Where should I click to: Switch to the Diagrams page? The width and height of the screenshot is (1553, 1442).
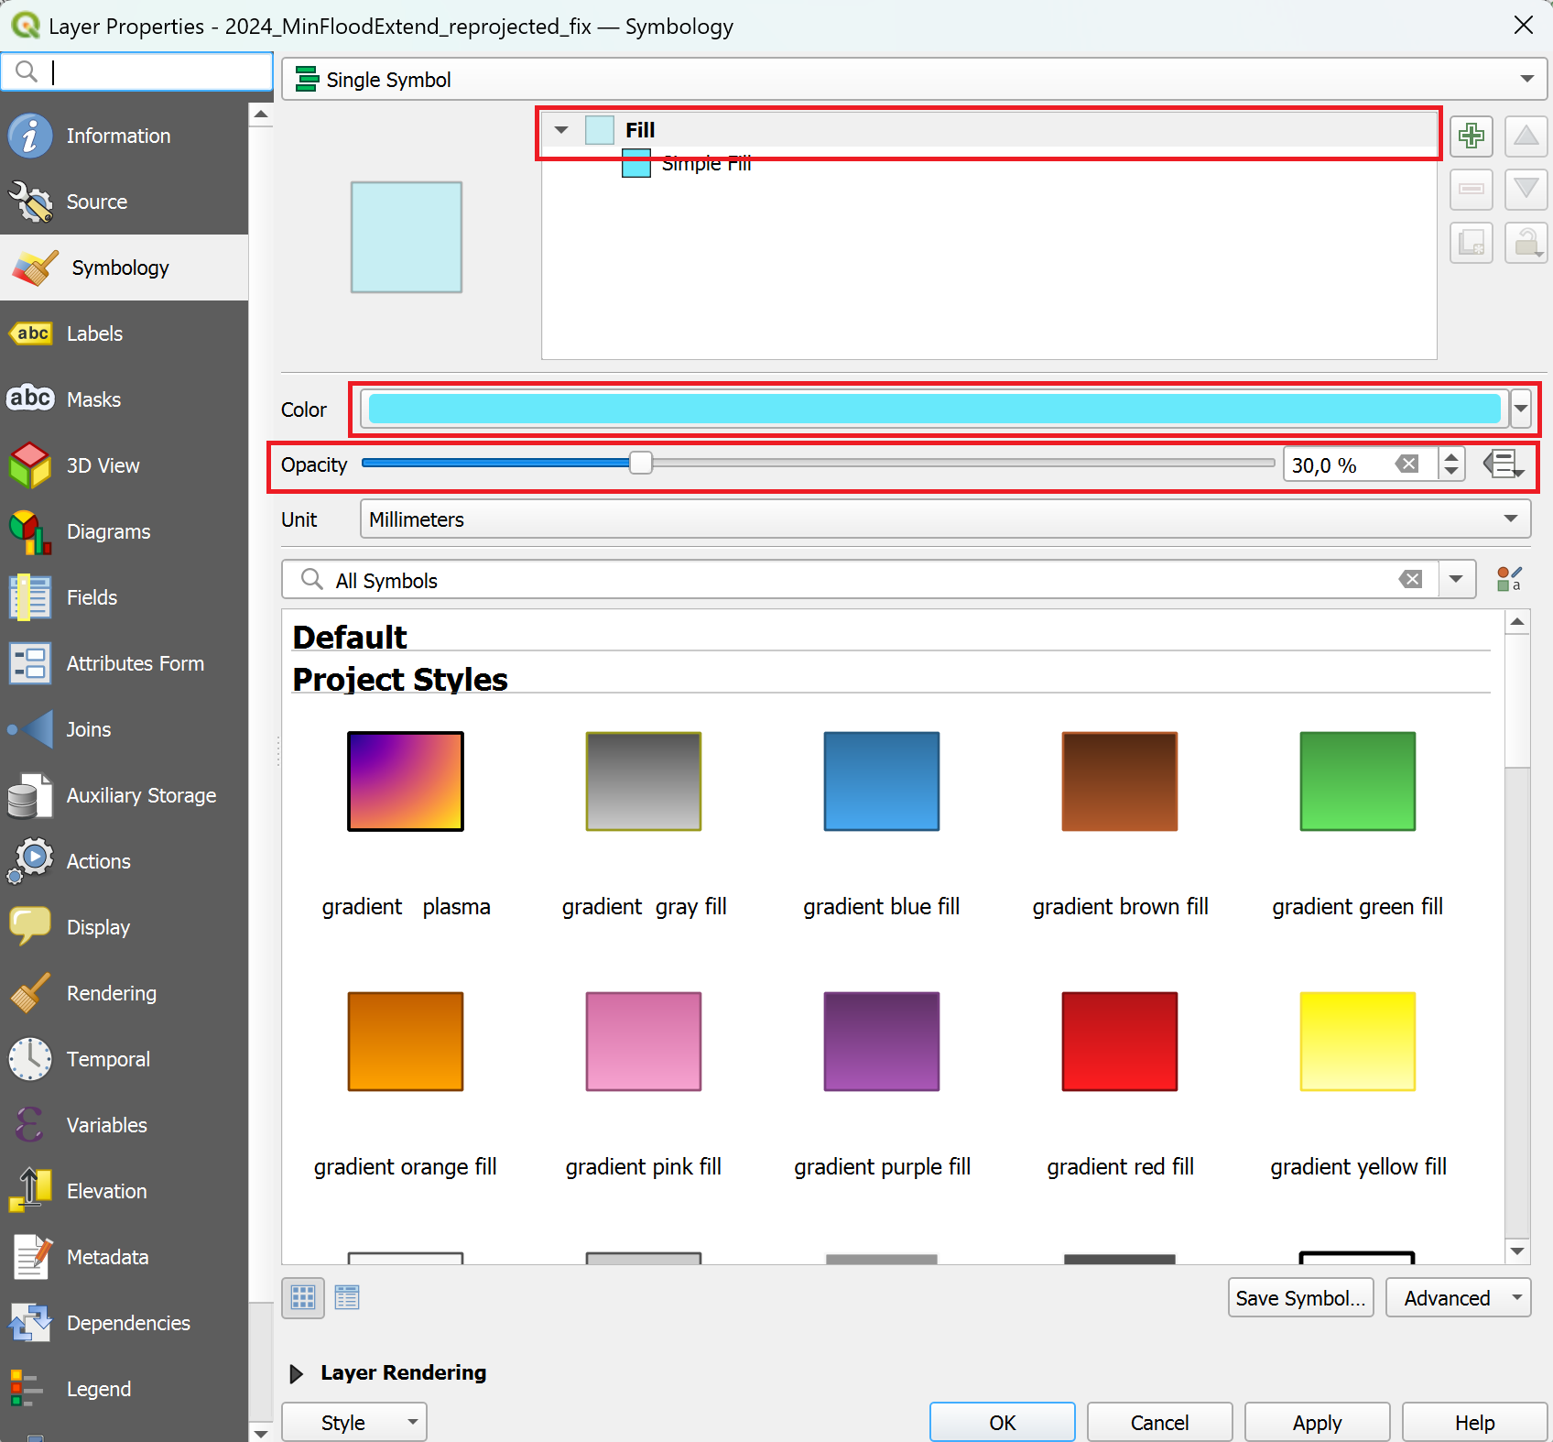pyautogui.click(x=124, y=531)
